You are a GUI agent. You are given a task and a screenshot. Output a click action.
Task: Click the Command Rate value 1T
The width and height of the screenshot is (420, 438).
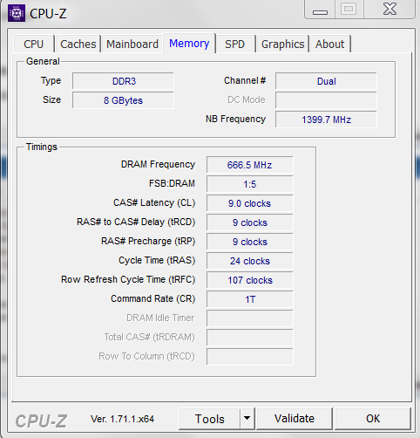(x=250, y=299)
